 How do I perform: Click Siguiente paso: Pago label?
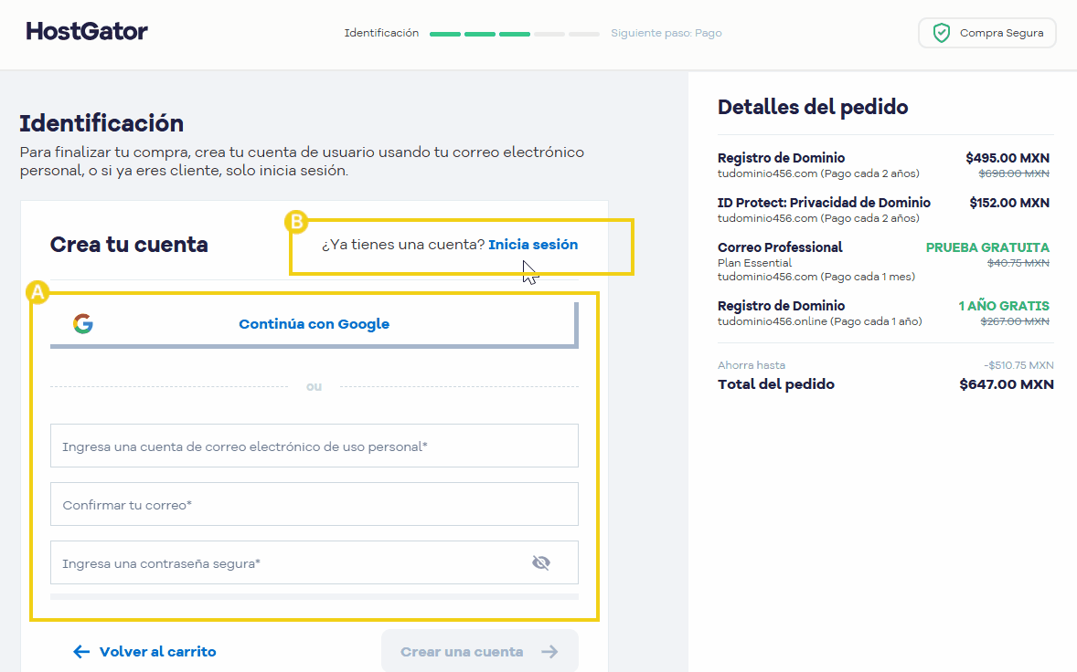(666, 33)
